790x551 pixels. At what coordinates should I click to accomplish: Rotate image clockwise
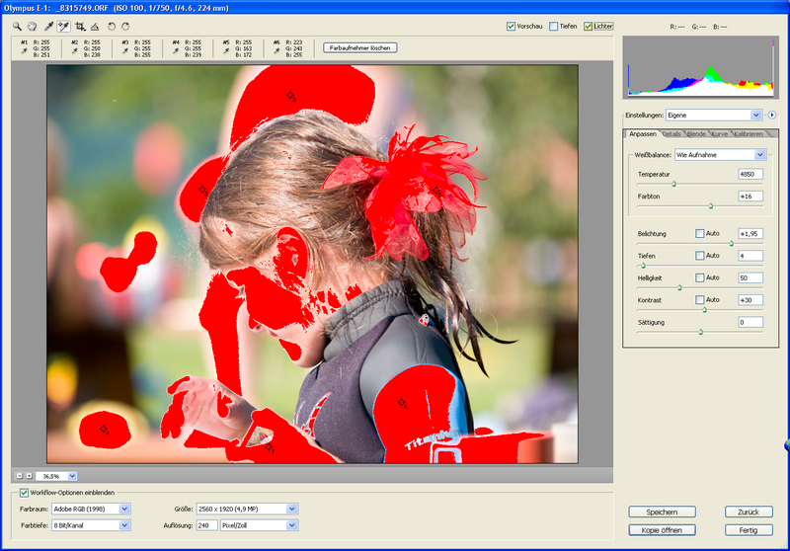[x=125, y=26]
